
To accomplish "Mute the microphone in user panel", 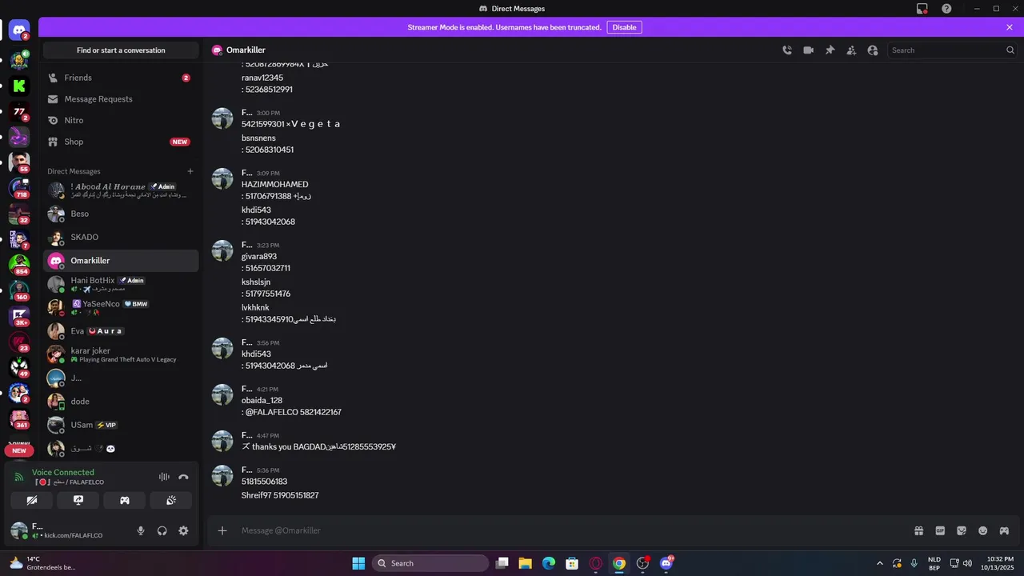I will (x=141, y=530).
